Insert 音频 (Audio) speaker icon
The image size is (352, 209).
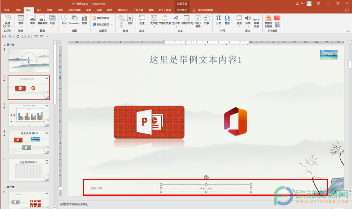[x=248, y=21]
